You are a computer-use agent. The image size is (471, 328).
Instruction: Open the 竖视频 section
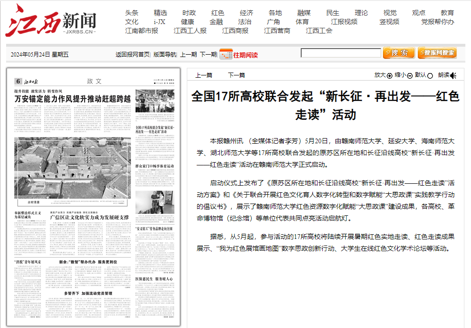(389, 22)
